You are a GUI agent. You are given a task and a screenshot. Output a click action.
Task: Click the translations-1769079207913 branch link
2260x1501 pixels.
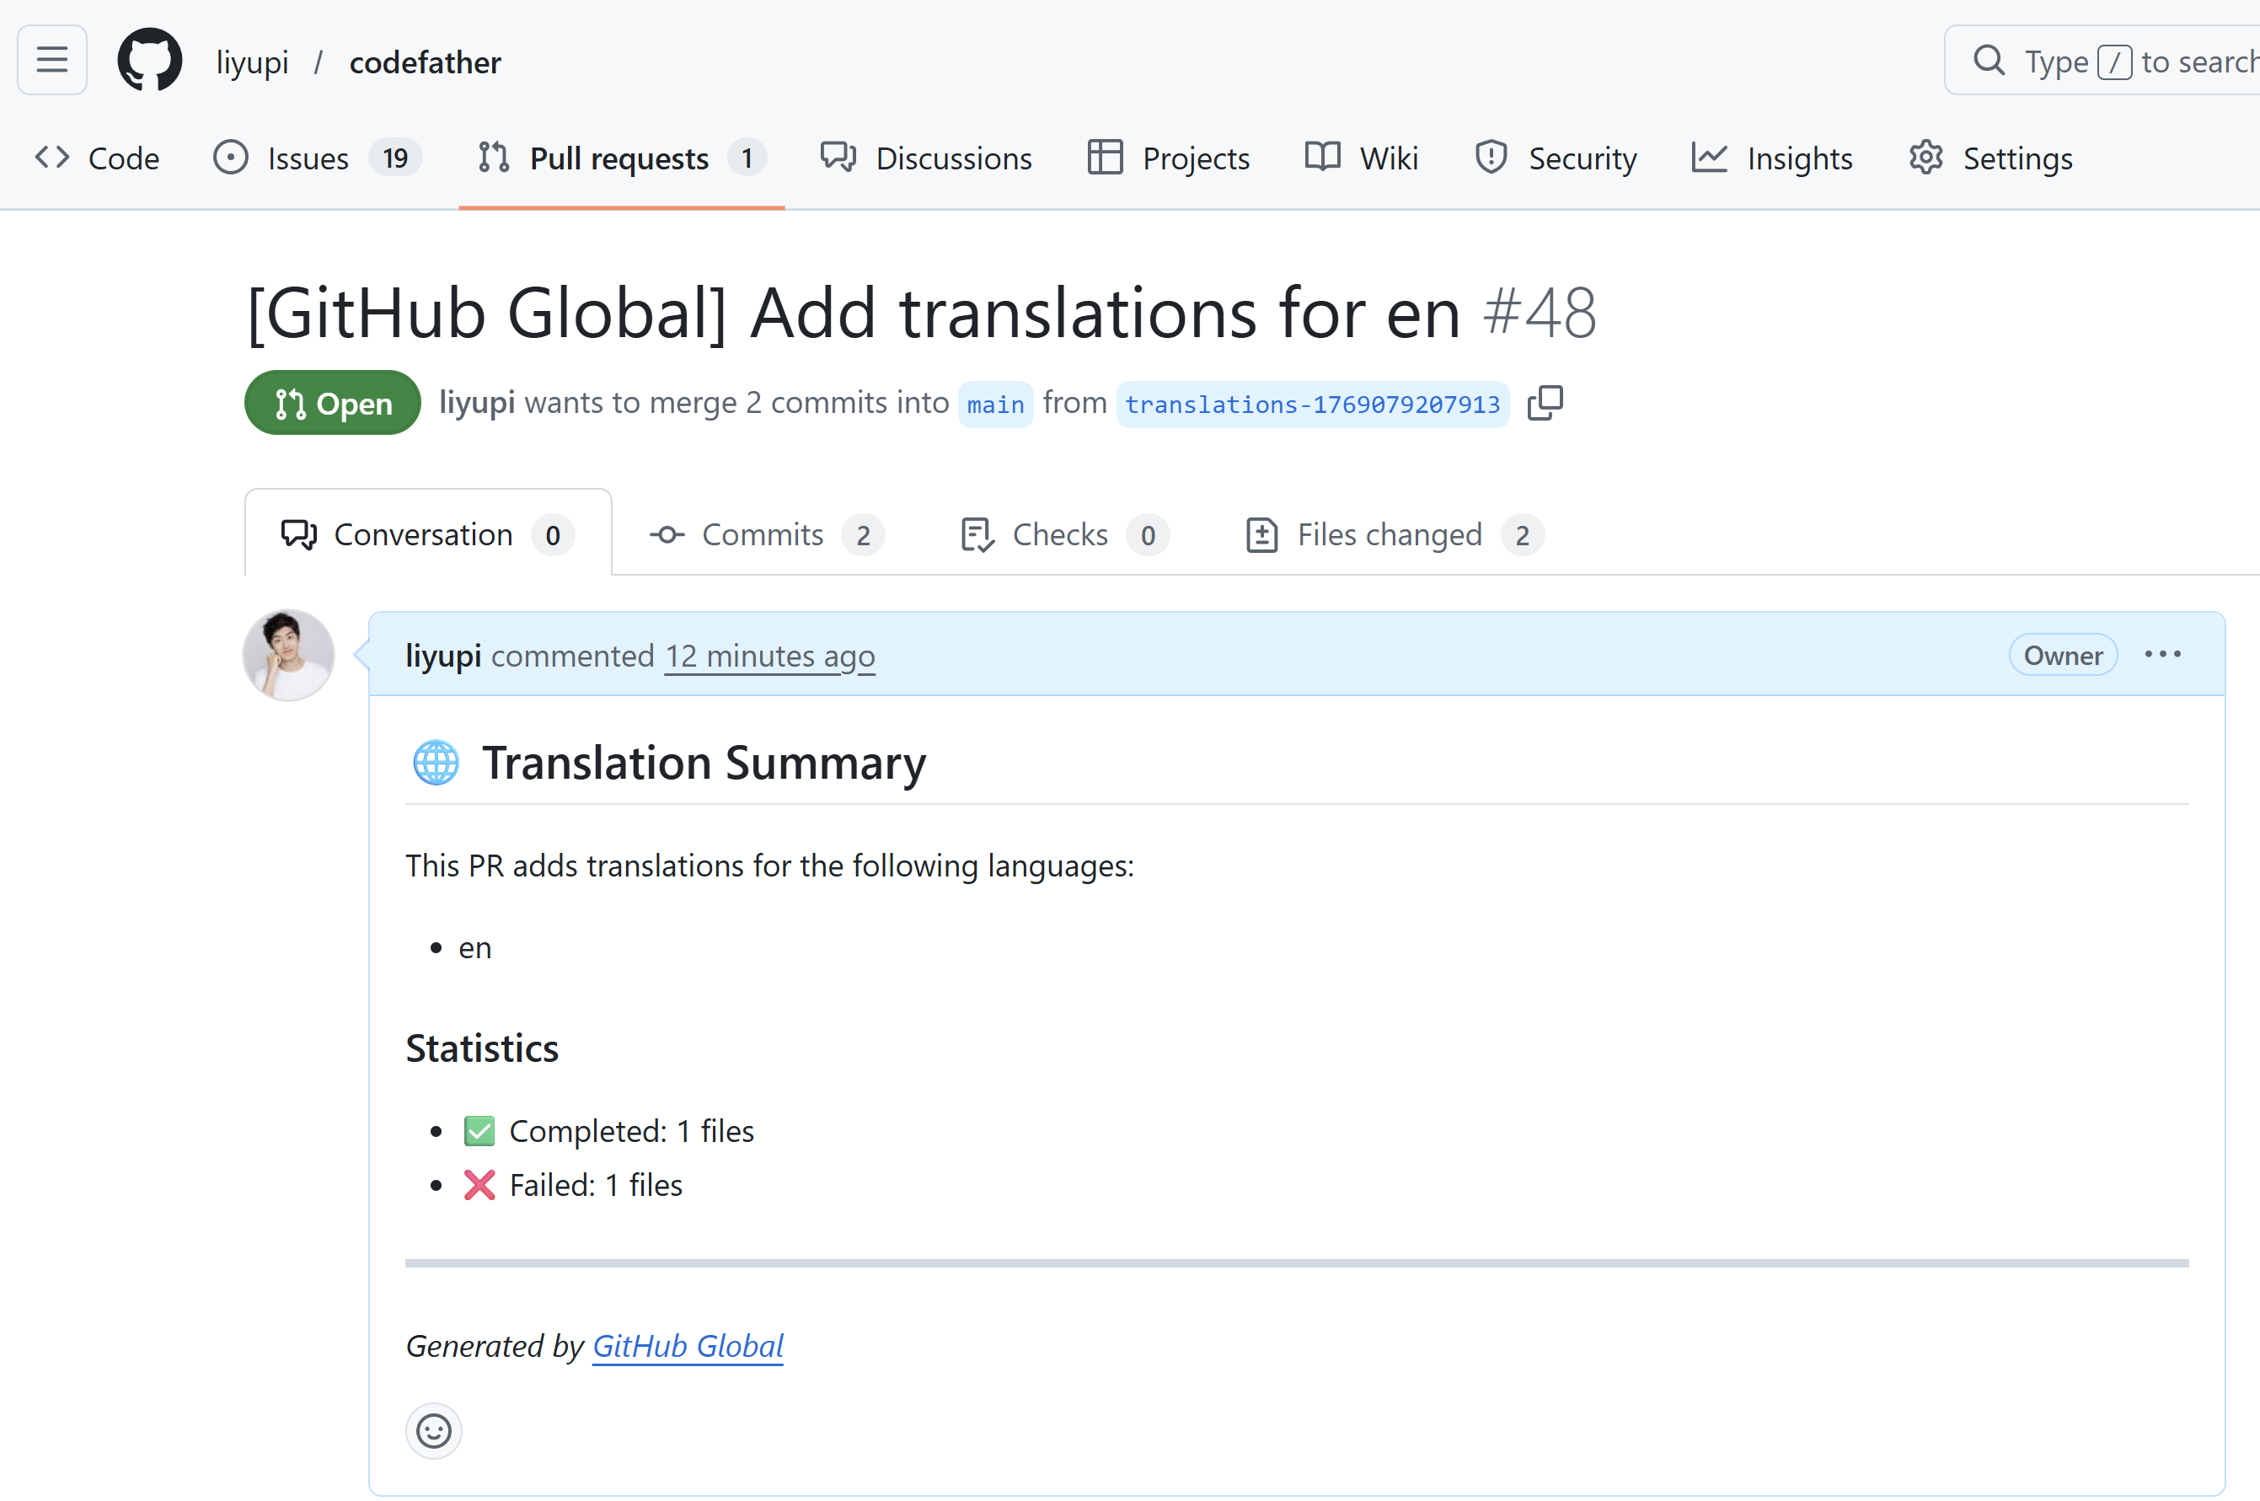1311,404
